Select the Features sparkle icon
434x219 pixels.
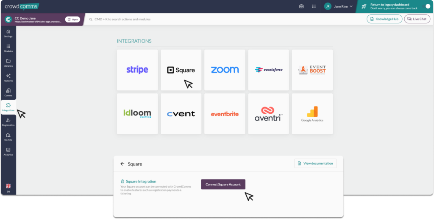8,77
